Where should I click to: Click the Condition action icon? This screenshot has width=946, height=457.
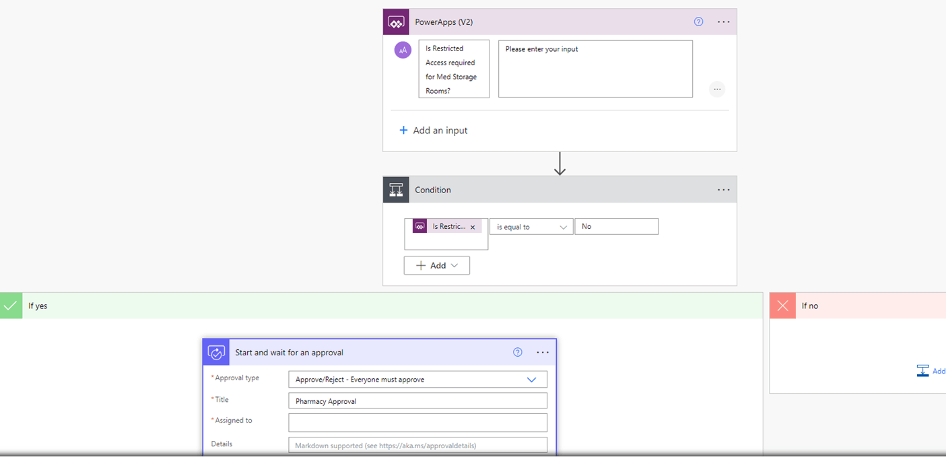click(x=396, y=190)
